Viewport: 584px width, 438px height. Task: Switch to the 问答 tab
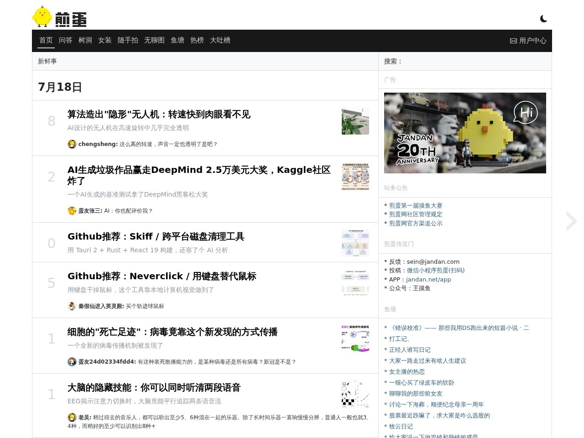tap(66, 40)
